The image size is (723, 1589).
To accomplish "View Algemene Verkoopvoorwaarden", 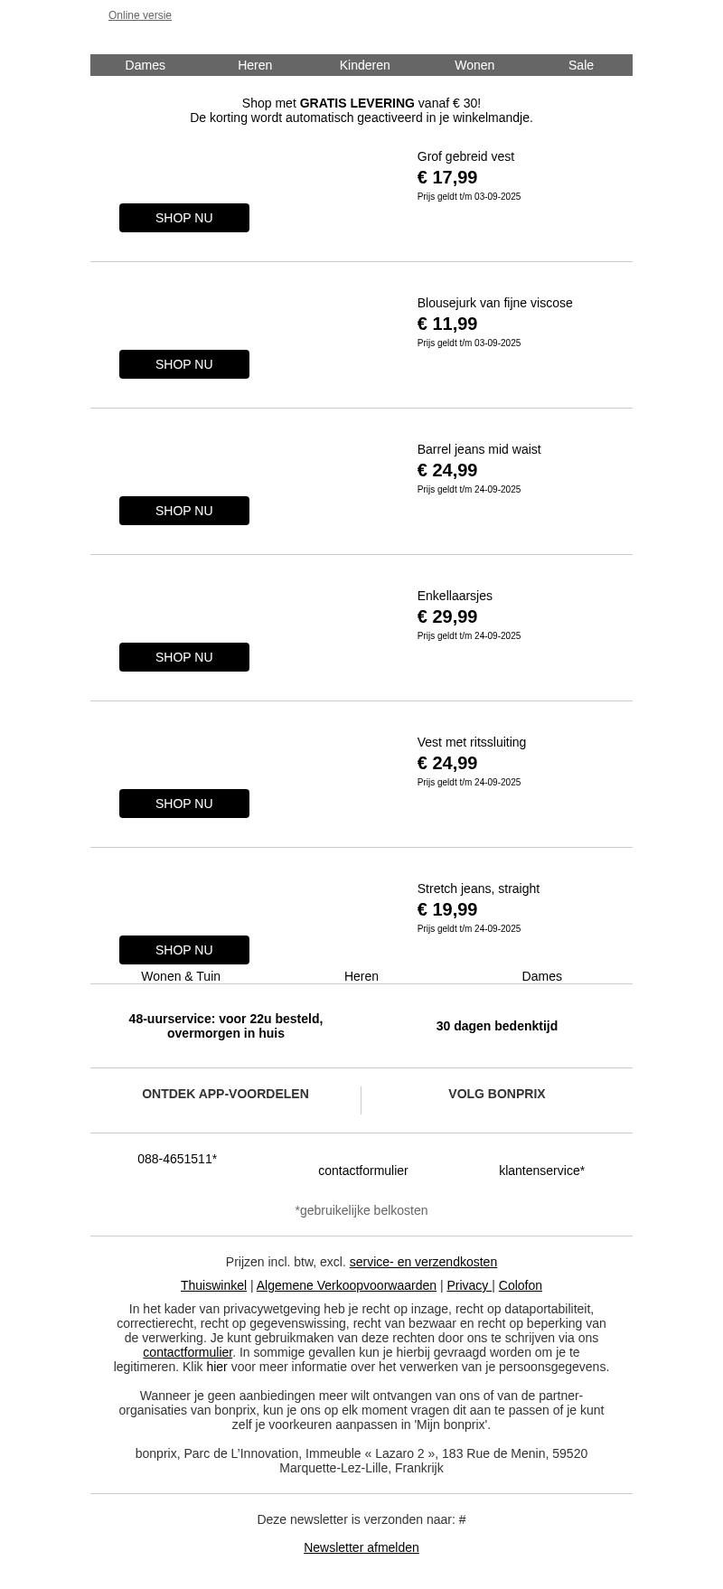I will 346,1285.
